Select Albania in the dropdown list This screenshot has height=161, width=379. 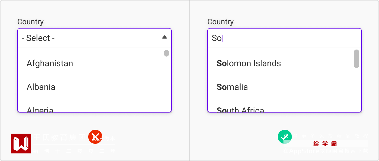click(41, 87)
